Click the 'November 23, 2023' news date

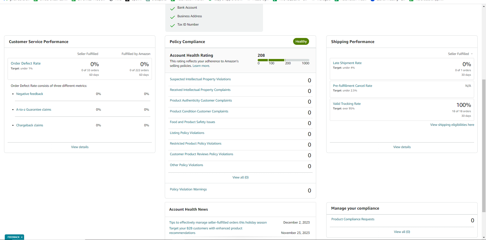click(x=295, y=233)
